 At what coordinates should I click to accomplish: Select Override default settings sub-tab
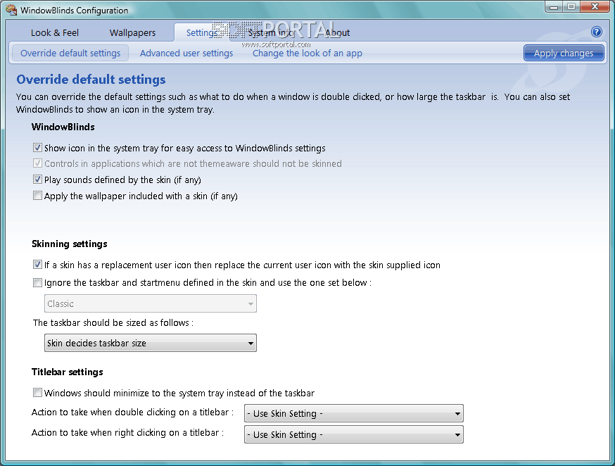point(70,53)
